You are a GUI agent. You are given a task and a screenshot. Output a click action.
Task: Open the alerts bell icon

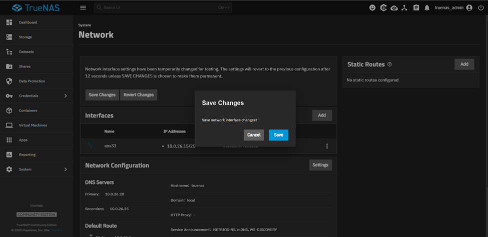[x=427, y=7]
